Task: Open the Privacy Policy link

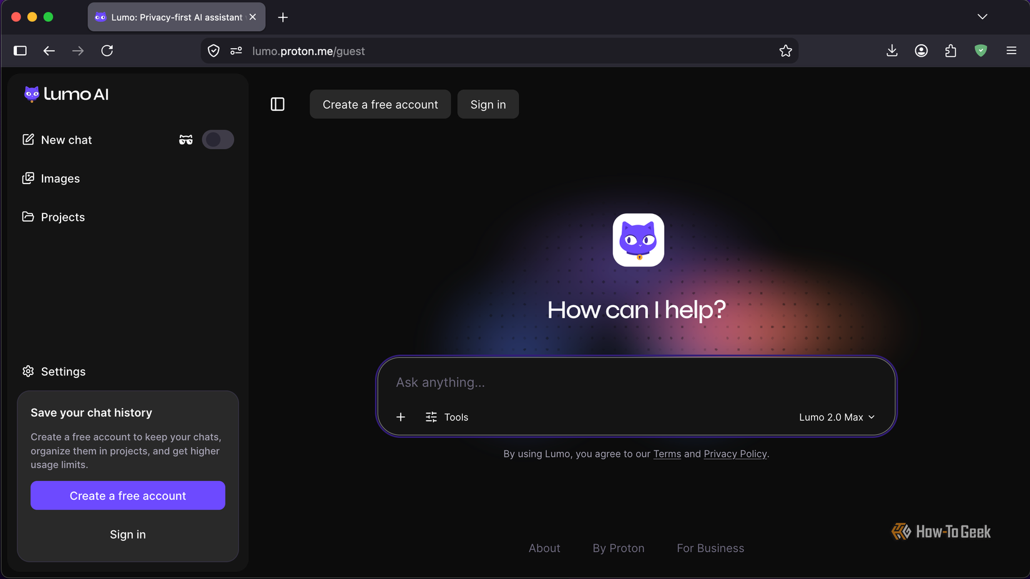Action: (735, 454)
